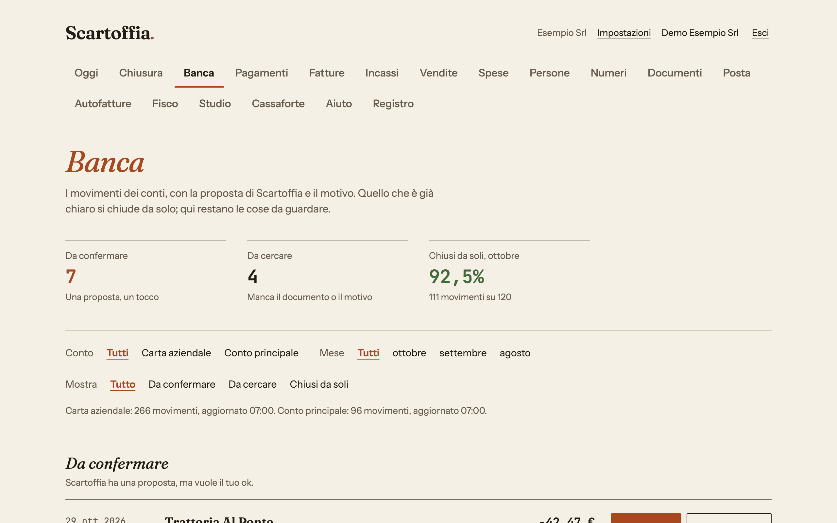Screen dimensions: 837x523
Task: Click Esci to log out
Action: click(x=760, y=33)
